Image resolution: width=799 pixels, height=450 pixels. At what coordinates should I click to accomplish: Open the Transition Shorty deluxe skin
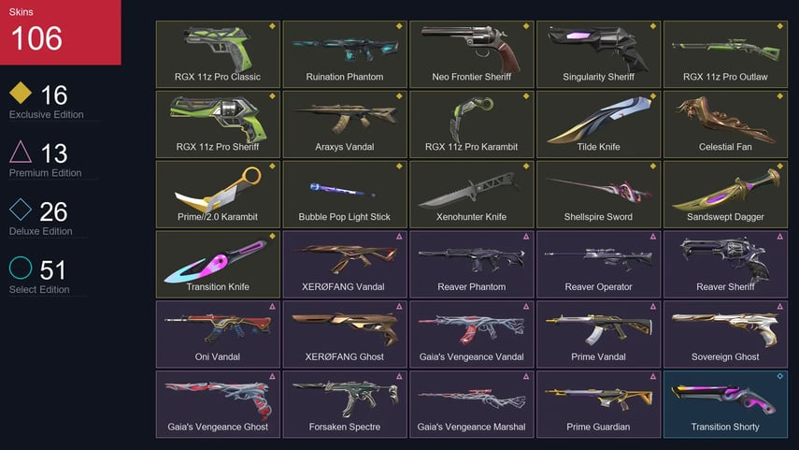click(x=725, y=404)
